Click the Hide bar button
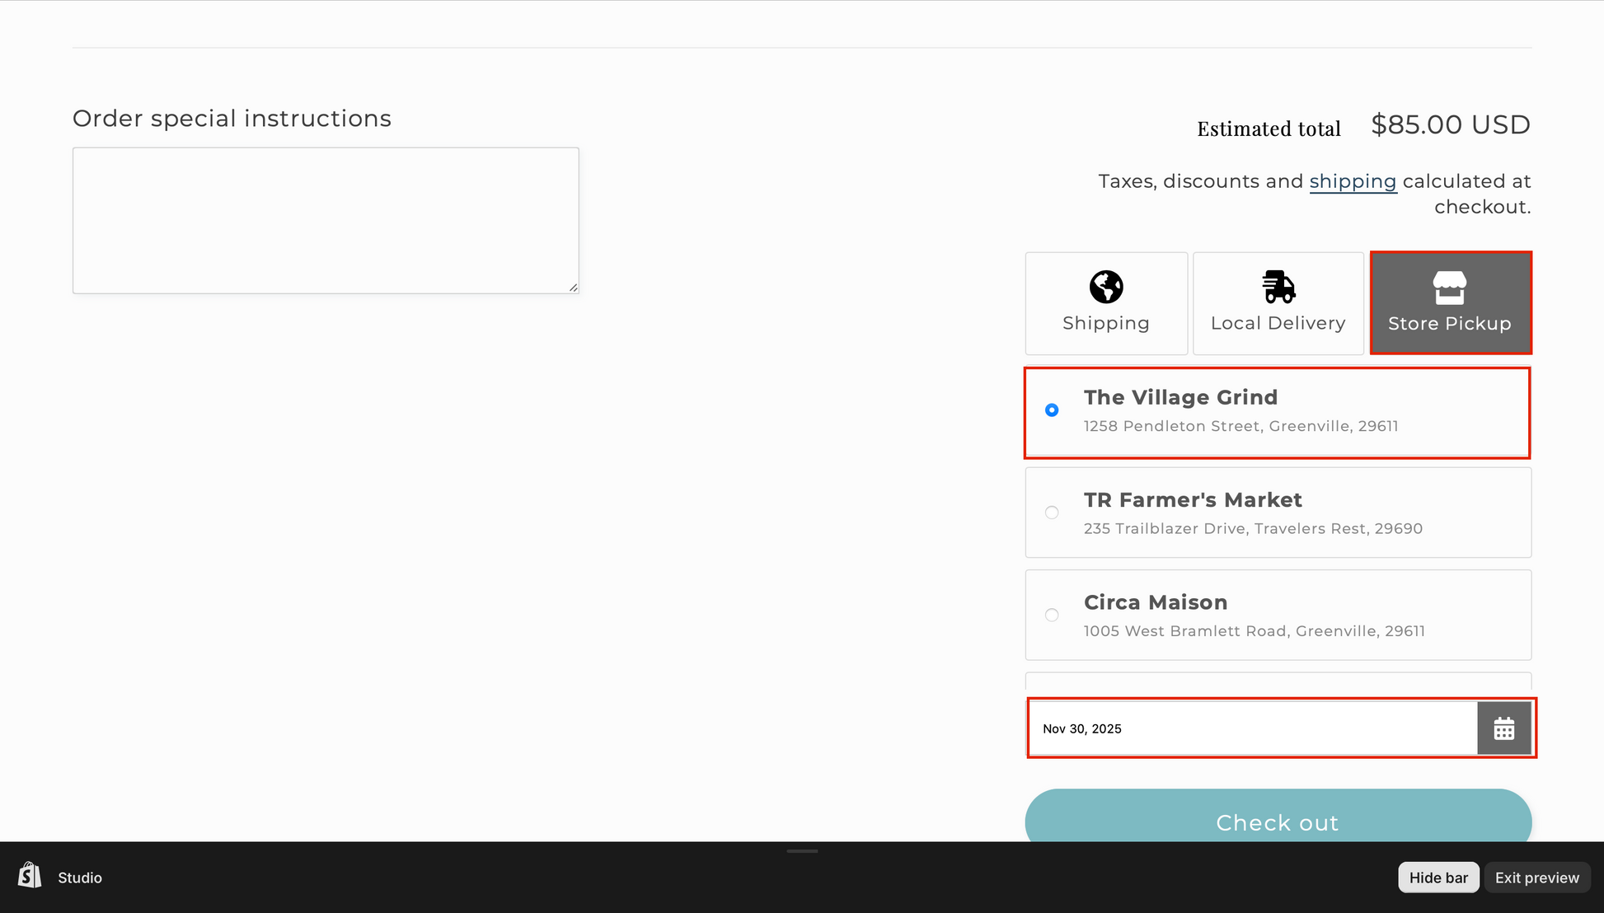Viewport: 1604px width, 913px height. [1438, 878]
